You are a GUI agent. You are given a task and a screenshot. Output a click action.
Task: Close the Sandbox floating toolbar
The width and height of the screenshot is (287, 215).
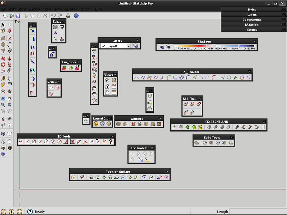[x=160, y=119]
